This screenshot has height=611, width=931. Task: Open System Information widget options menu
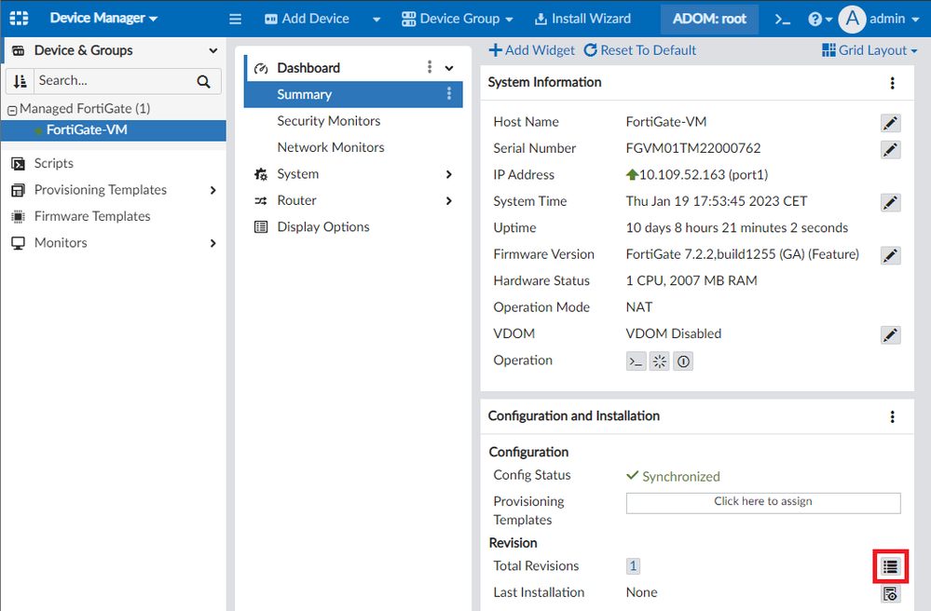pyautogui.click(x=892, y=83)
